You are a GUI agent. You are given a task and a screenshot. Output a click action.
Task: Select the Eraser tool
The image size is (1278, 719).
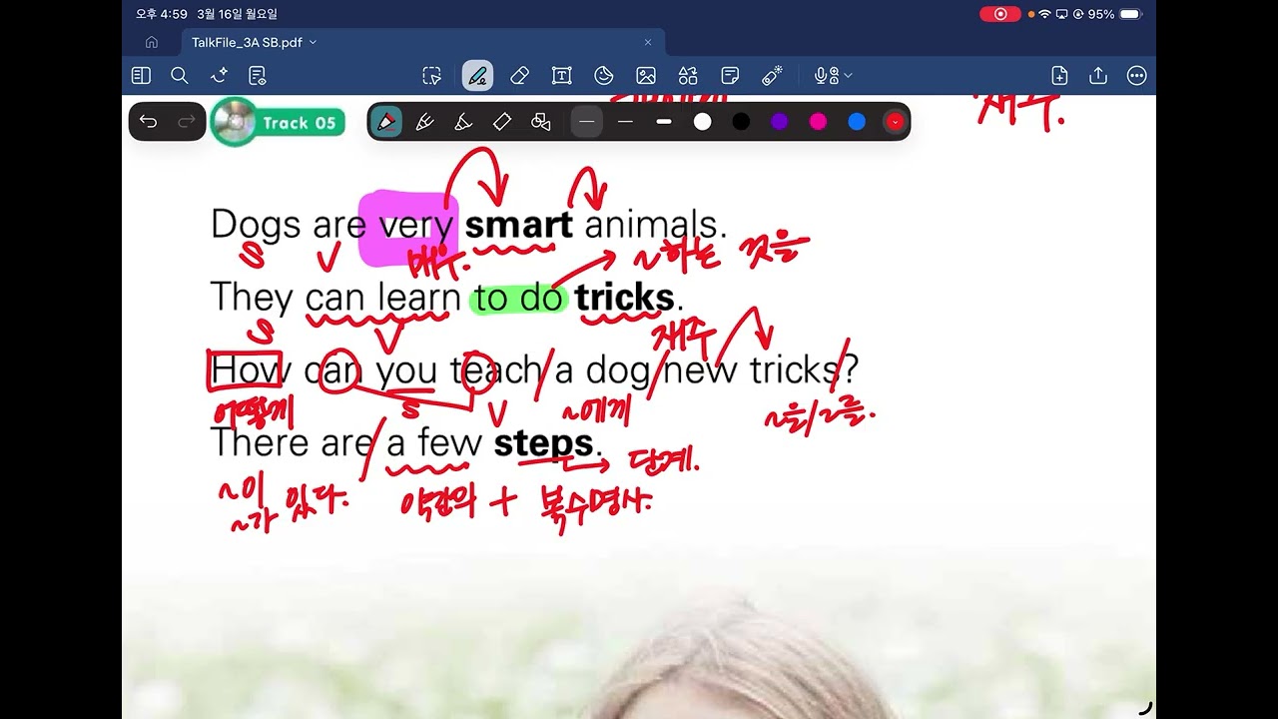[x=519, y=76]
